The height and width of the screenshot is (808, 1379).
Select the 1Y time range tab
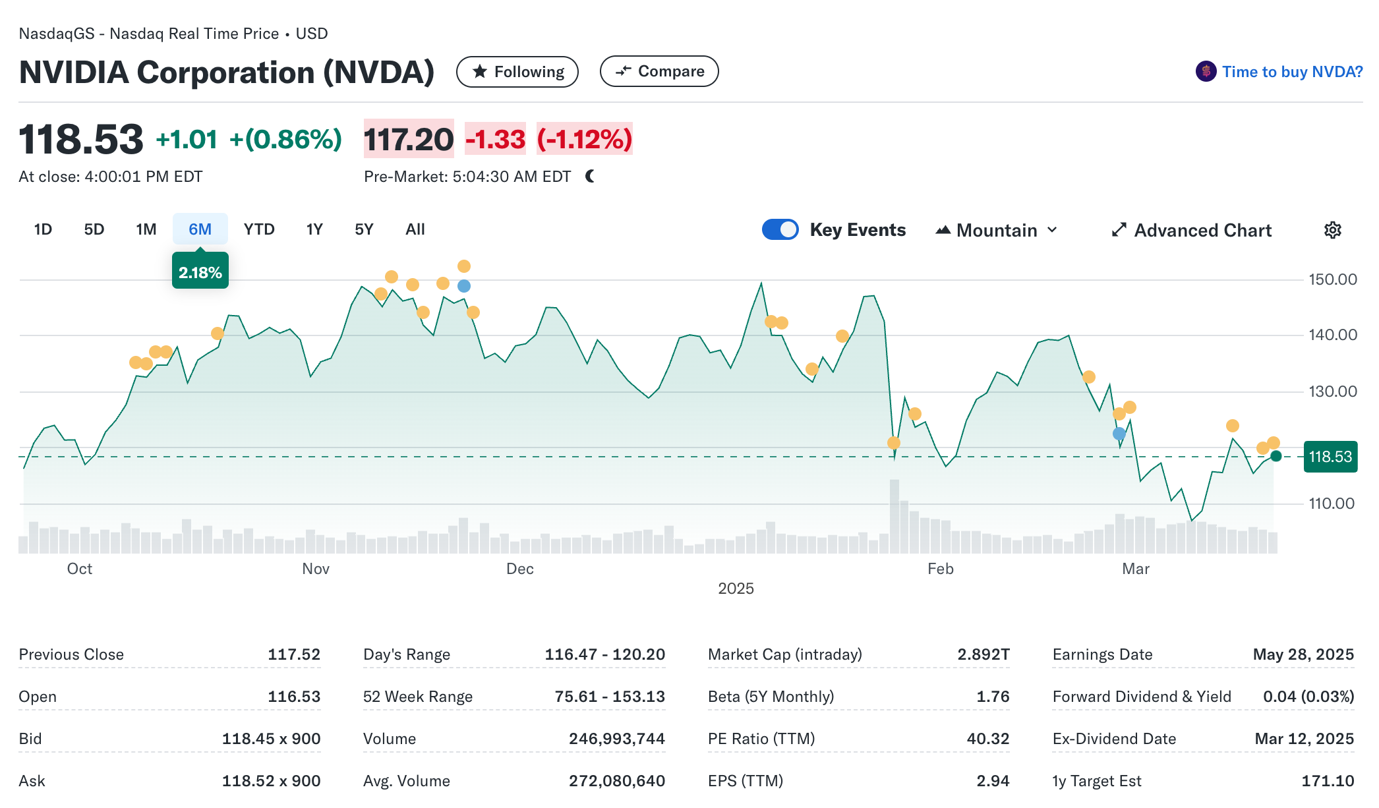tap(314, 229)
